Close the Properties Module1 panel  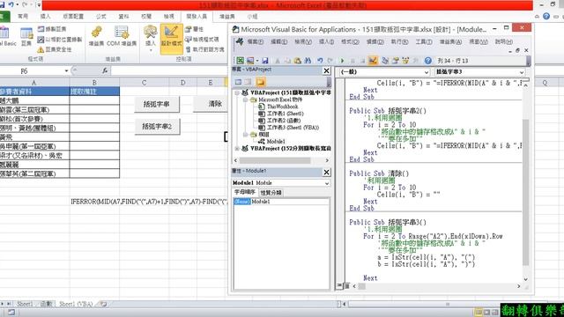click(326, 173)
